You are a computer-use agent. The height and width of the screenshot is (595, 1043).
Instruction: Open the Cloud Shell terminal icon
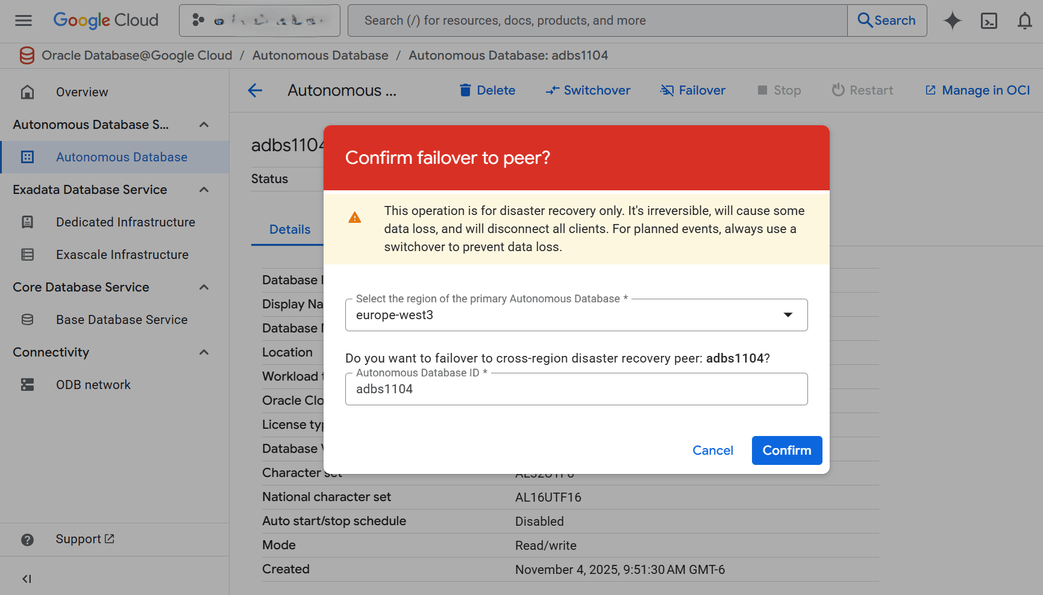click(989, 20)
